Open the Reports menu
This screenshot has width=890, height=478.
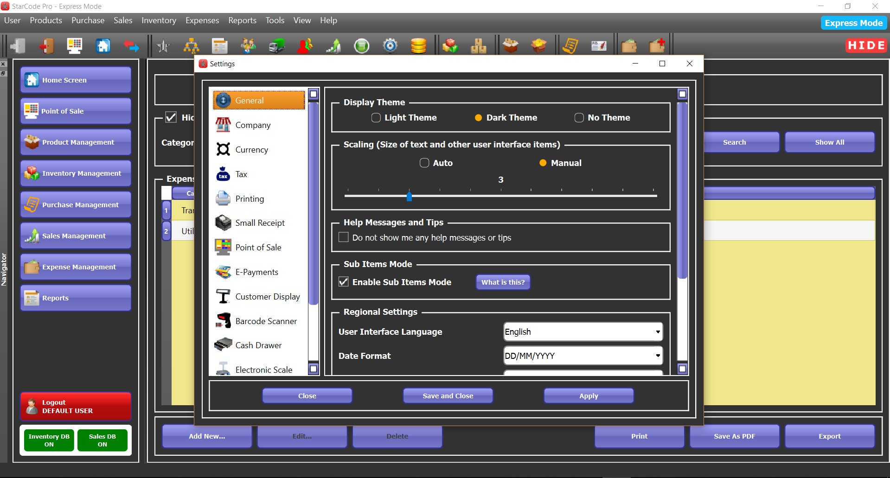click(x=242, y=20)
